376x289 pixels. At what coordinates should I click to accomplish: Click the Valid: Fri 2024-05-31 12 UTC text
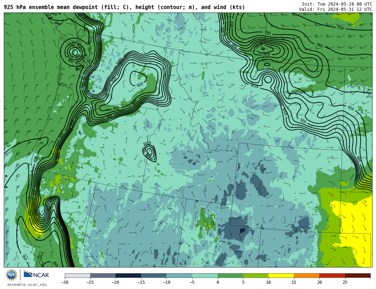pos(336,9)
